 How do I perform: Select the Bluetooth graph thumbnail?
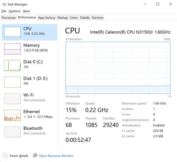12,132
